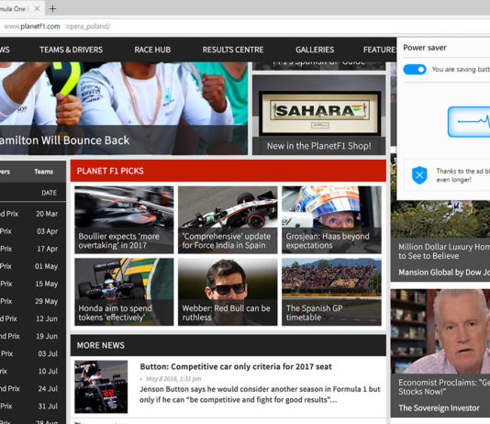Open Webber: Red Bull can be ruthless article
This screenshot has height=424, width=490.
pos(228,292)
